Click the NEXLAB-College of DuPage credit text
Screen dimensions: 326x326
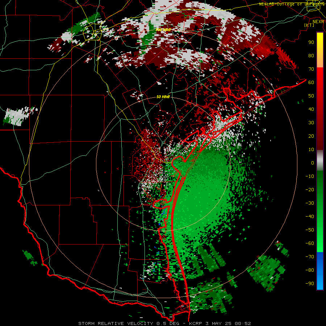pos(291,4)
